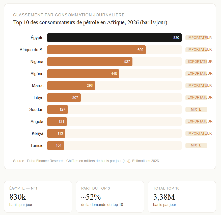
Task: Click the Kenya bar with value 113
Action: pos(56,134)
